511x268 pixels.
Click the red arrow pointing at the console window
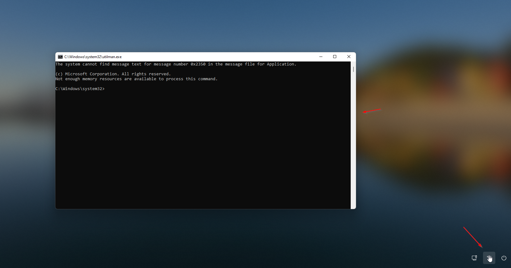tap(372, 111)
